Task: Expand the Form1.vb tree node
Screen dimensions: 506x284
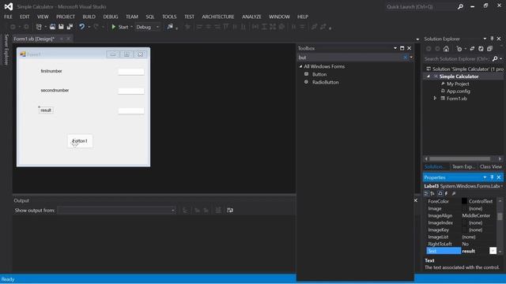Action: tap(435, 98)
